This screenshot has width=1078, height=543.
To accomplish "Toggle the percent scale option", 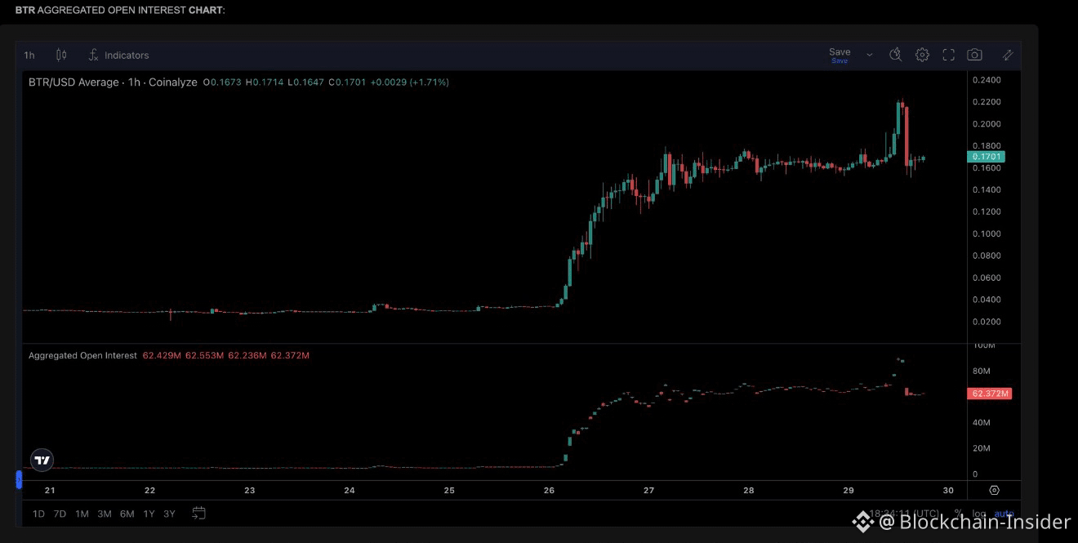I will pyautogui.click(x=958, y=514).
